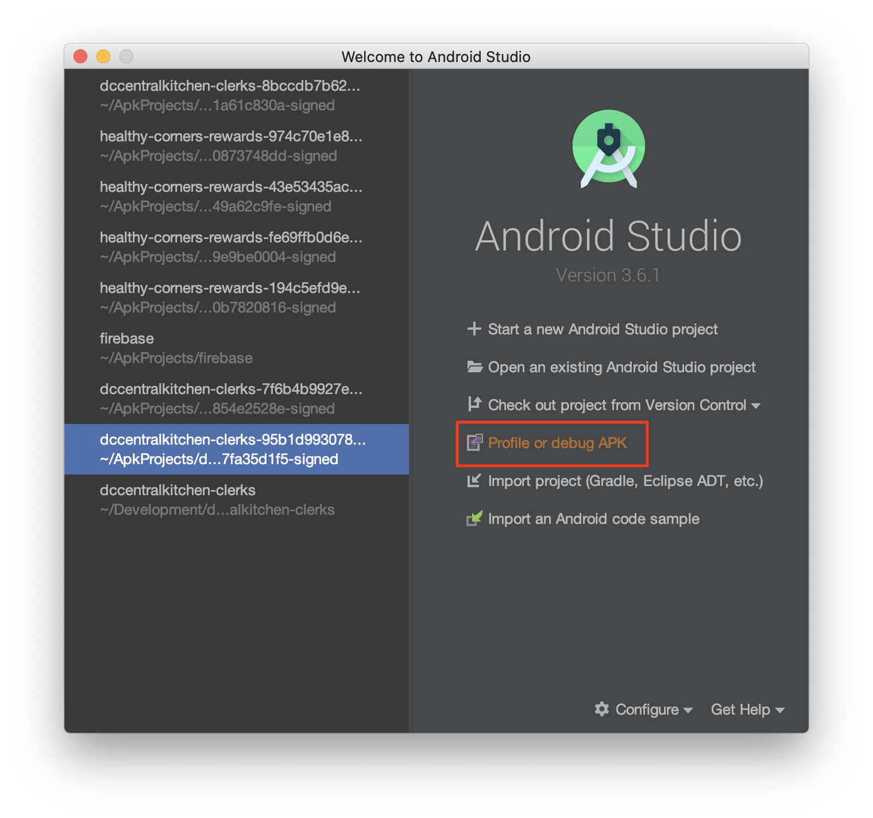Click the Profile or debug APK icon

(474, 442)
